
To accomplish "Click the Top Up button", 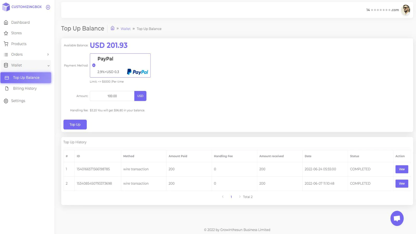I will coord(75,125).
